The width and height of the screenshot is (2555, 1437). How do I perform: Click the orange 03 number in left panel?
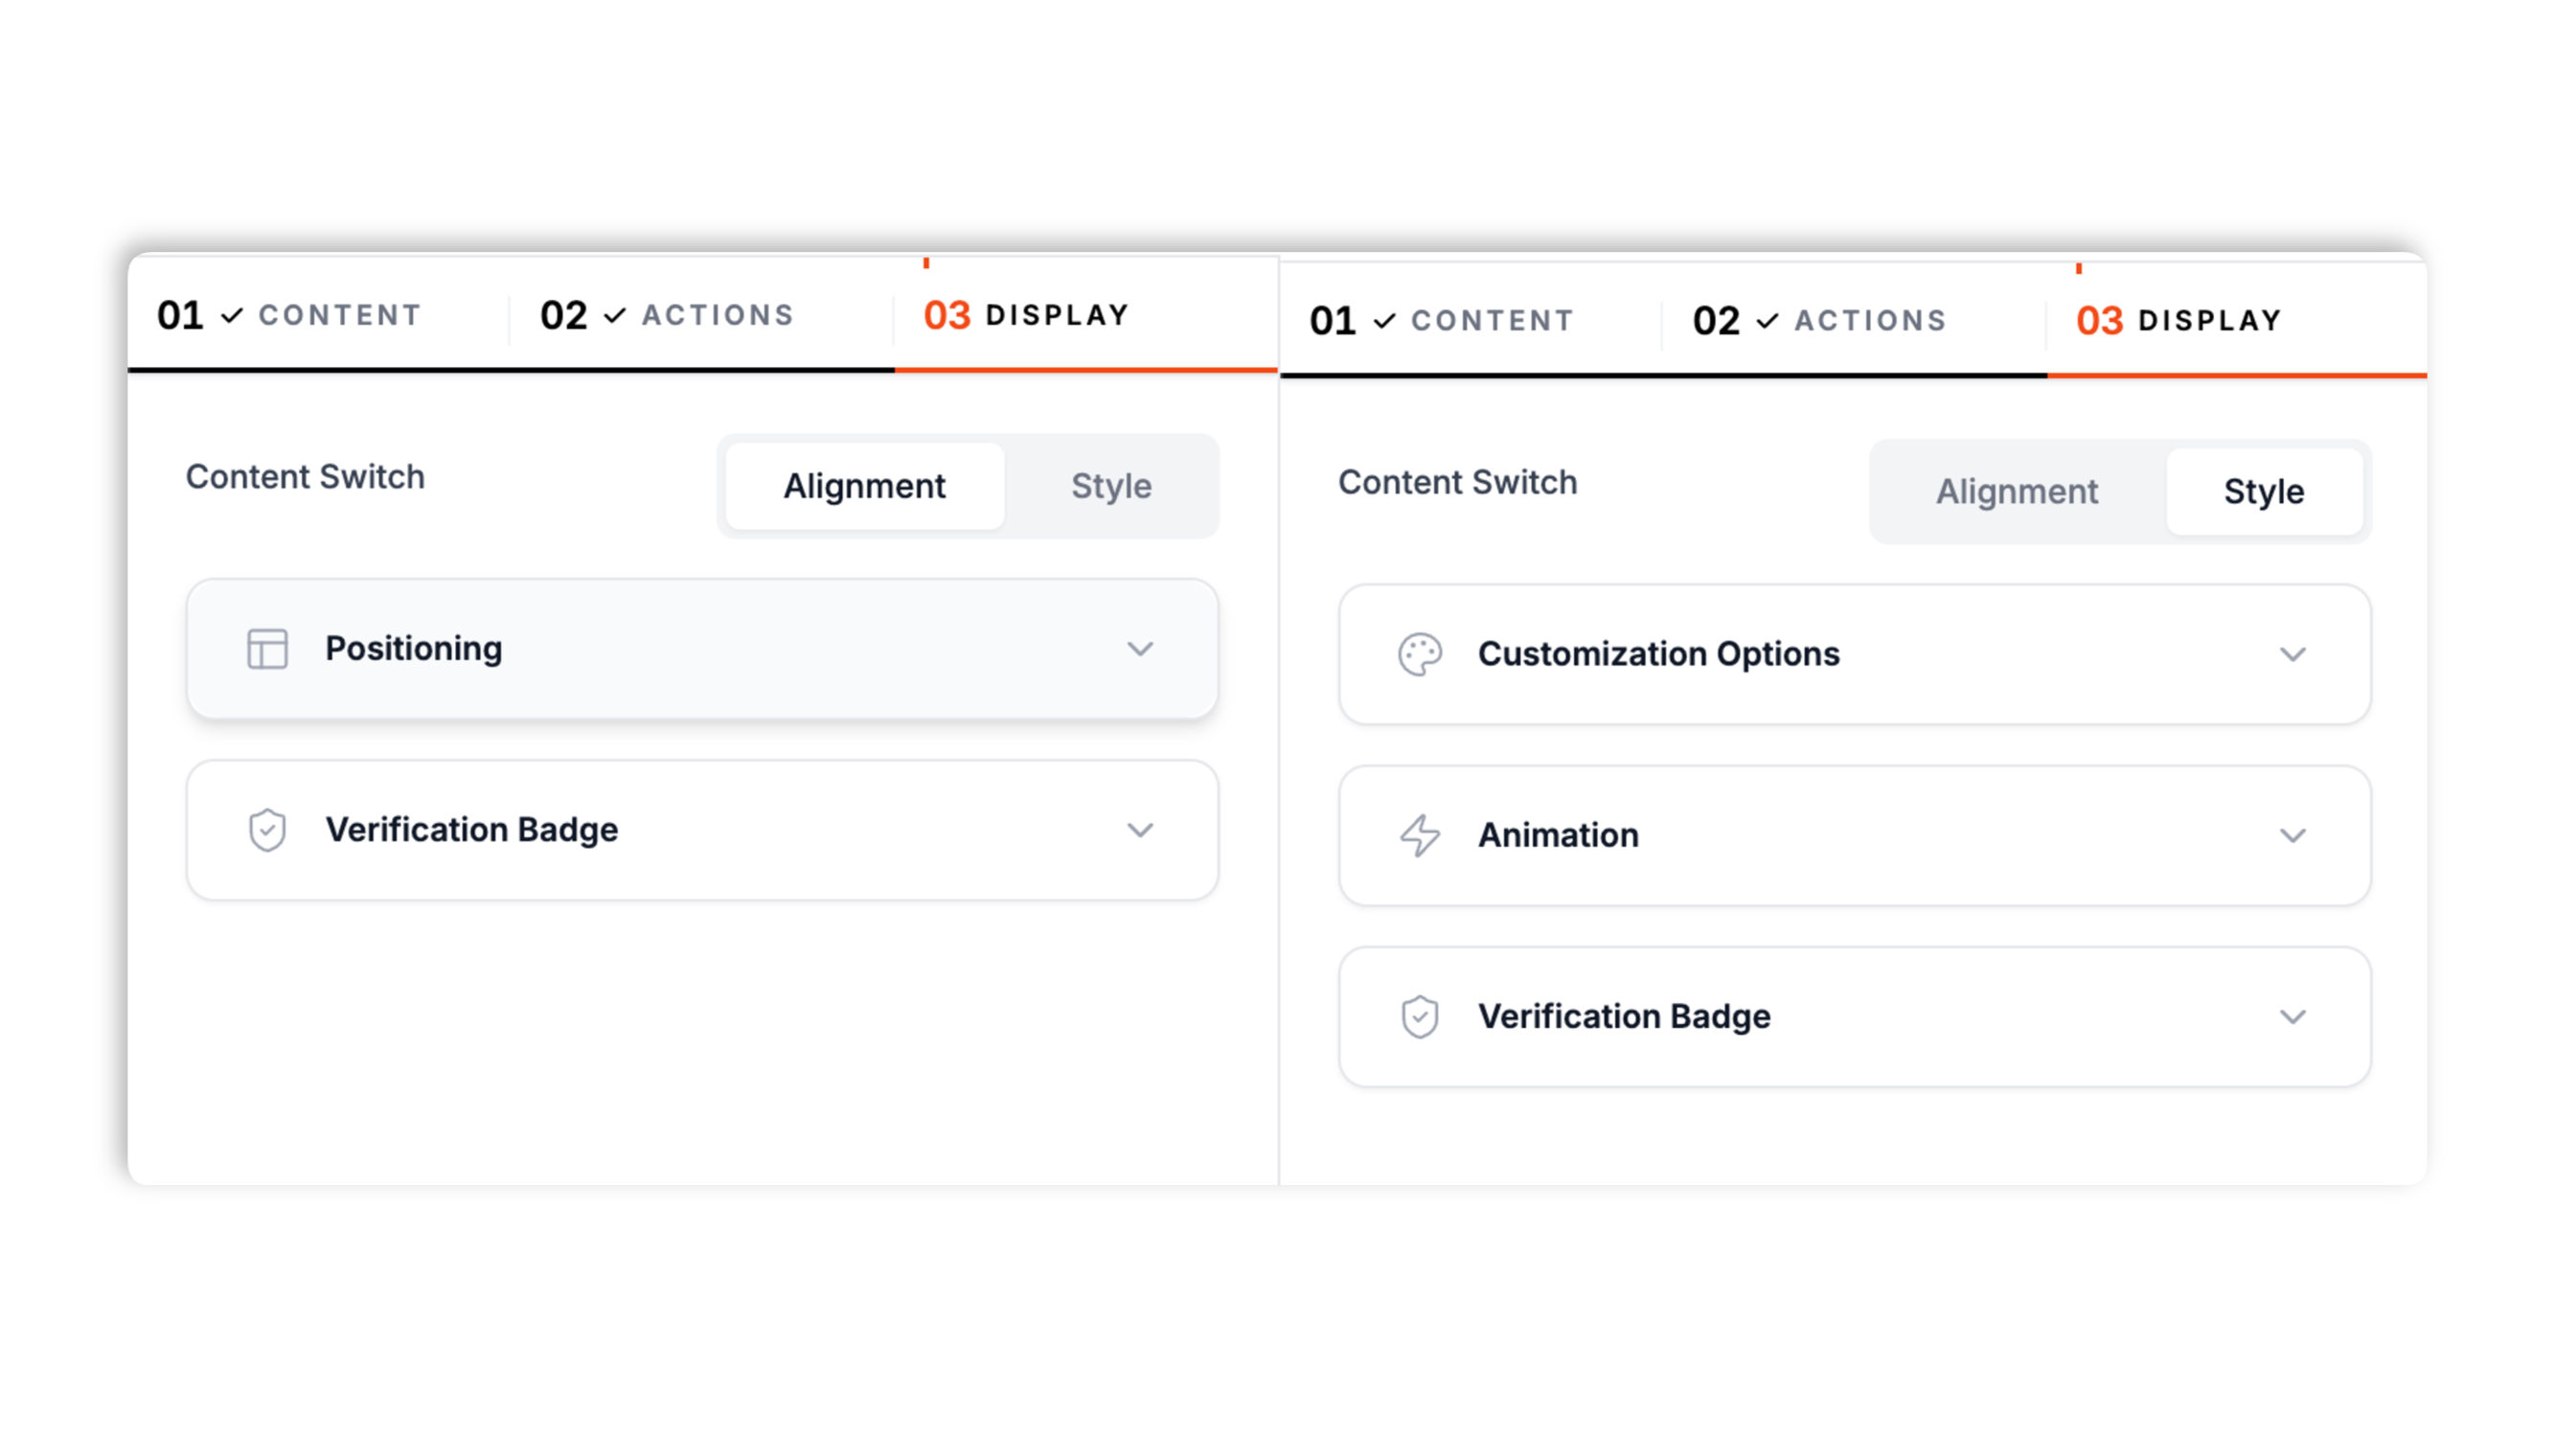tap(947, 315)
